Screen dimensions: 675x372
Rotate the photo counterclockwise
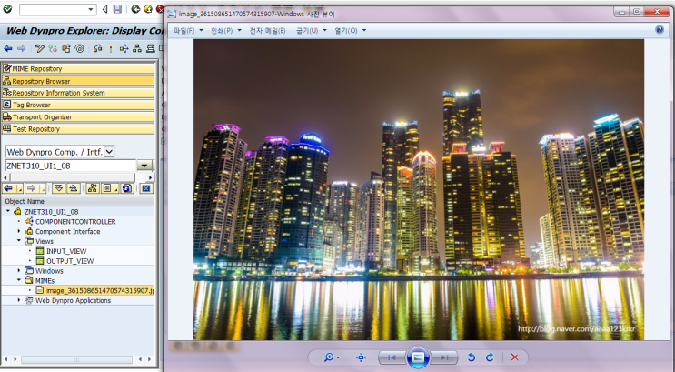click(x=472, y=357)
